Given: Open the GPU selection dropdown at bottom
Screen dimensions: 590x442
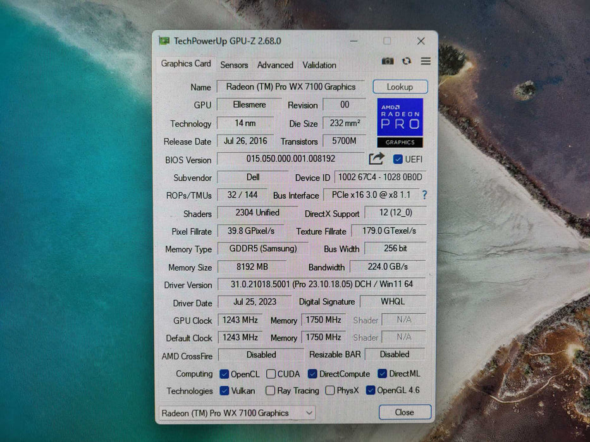Looking at the screenshot, I should click(x=237, y=413).
